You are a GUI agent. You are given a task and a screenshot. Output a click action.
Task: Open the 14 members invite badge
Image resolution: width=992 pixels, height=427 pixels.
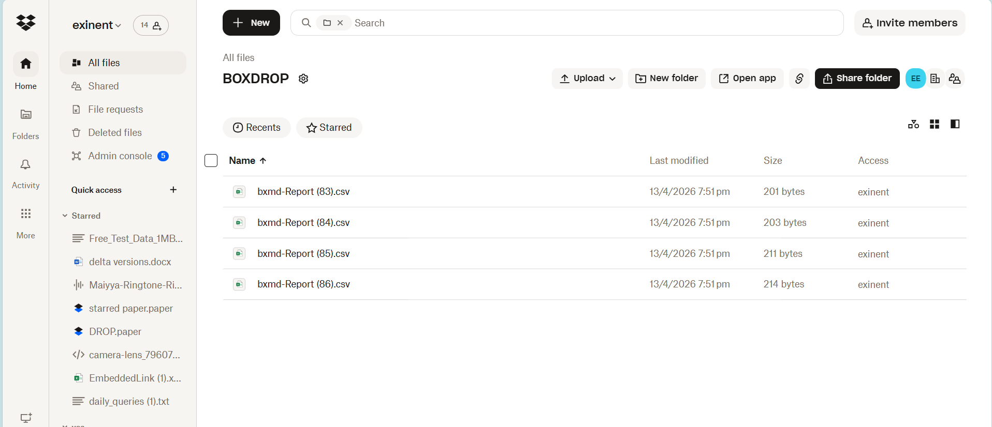tap(151, 25)
